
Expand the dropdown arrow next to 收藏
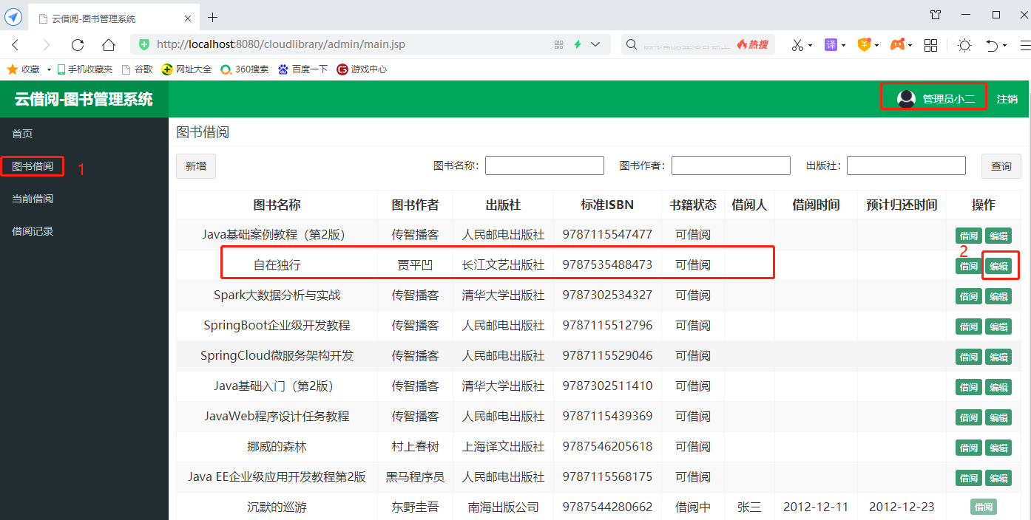click(49, 69)
